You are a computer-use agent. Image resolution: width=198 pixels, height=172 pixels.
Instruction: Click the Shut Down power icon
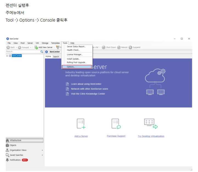tap(104, 47)
